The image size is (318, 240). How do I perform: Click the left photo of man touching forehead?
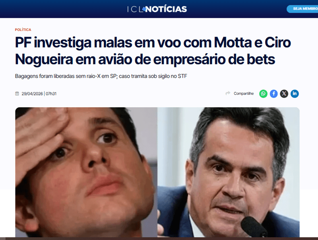click(x=86, y=172)
